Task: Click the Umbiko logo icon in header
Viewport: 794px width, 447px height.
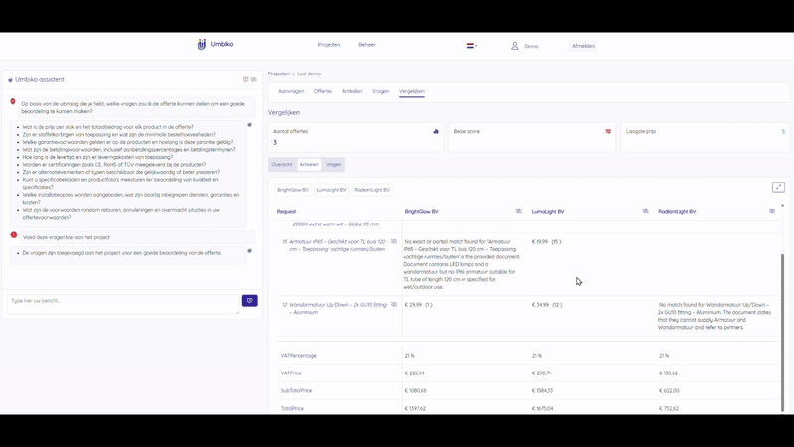Action: click(201, 44)
